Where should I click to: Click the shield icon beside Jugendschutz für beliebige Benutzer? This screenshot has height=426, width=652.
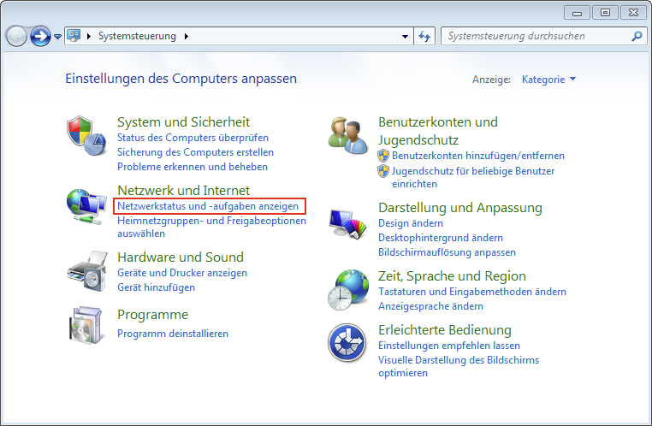(x=383, y=171)
